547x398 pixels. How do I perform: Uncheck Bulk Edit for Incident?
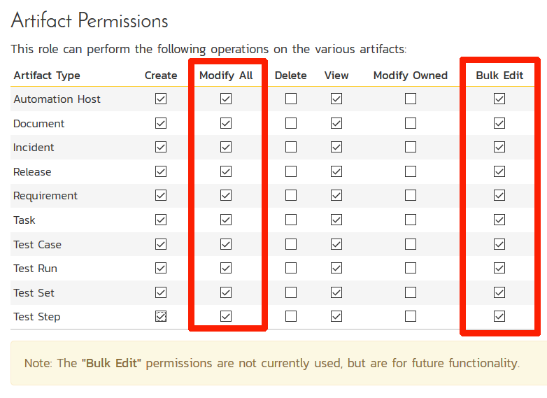click(x=499, y=148)
